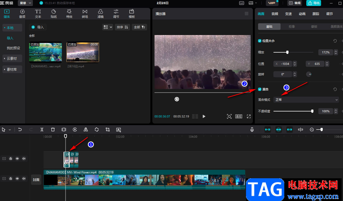Collapse the 本地 local section
This screenshot has width=343, height=201.
(12, 28)
